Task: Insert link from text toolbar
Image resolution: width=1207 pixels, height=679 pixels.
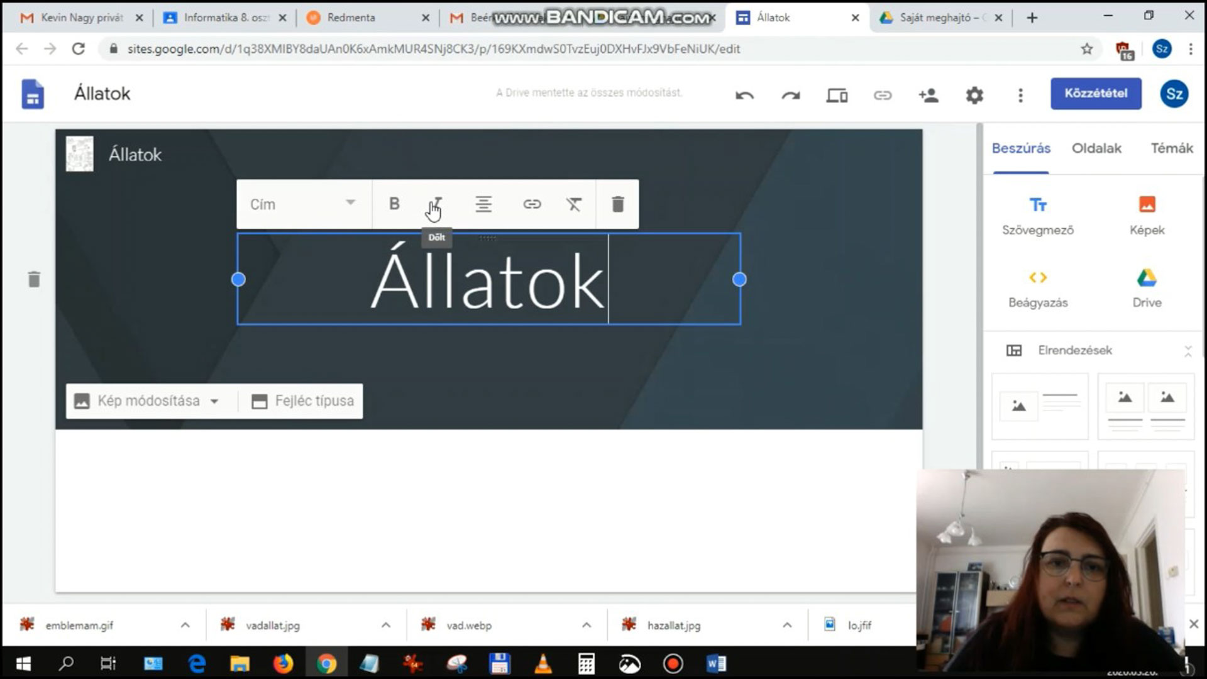Action: (x=532, y=204)
